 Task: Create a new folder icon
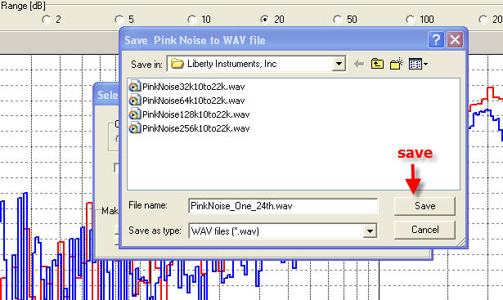coord(397,64)
